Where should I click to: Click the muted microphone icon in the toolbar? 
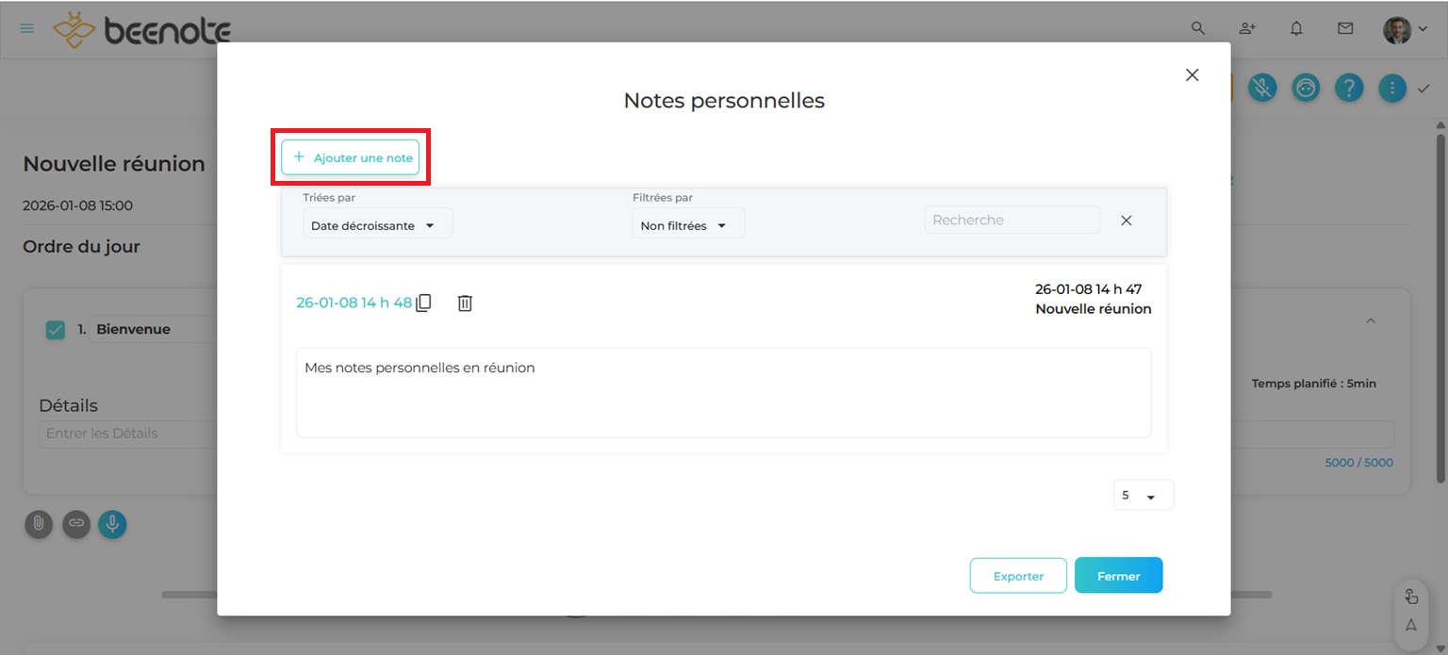pos(1262,88)
